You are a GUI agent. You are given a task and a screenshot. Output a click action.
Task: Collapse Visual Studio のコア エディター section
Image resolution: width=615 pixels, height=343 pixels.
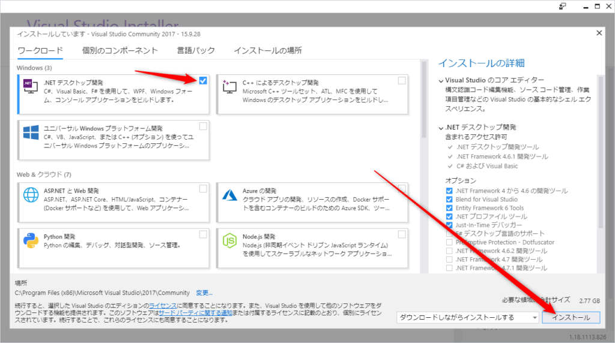(x=441, y=81)
